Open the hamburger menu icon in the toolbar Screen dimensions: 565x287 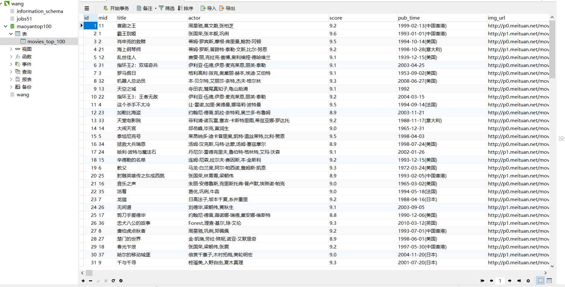click(87, 9)
